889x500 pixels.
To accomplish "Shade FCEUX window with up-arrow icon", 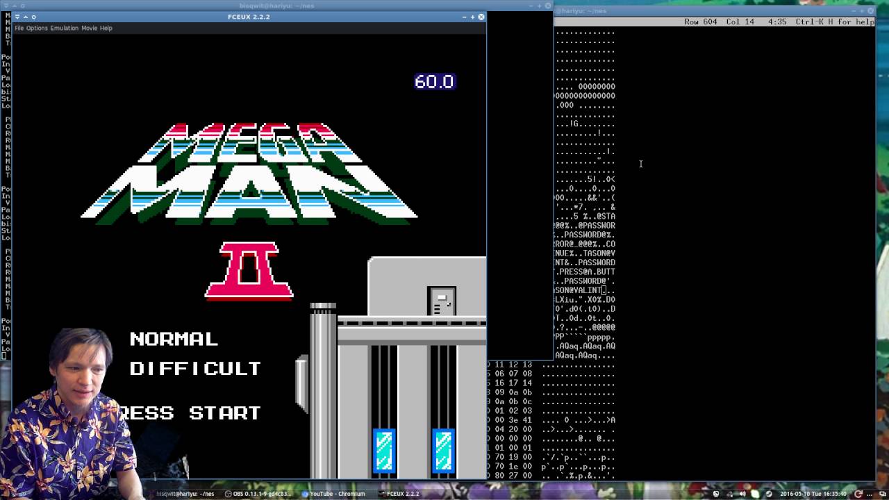I will click(25, 17).
